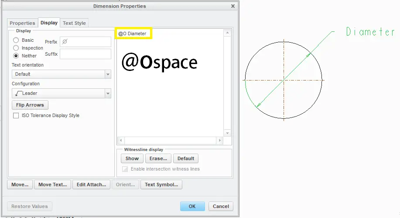Click the Restore Values button

pos(30,206)
